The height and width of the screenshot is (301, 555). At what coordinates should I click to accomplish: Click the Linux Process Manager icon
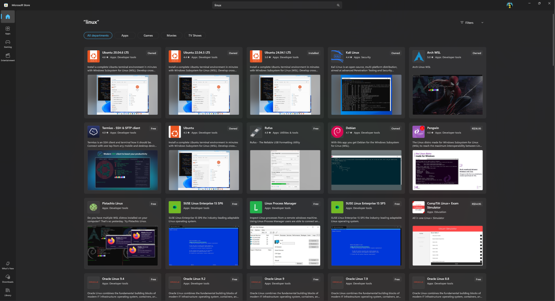tap(256, 207)
